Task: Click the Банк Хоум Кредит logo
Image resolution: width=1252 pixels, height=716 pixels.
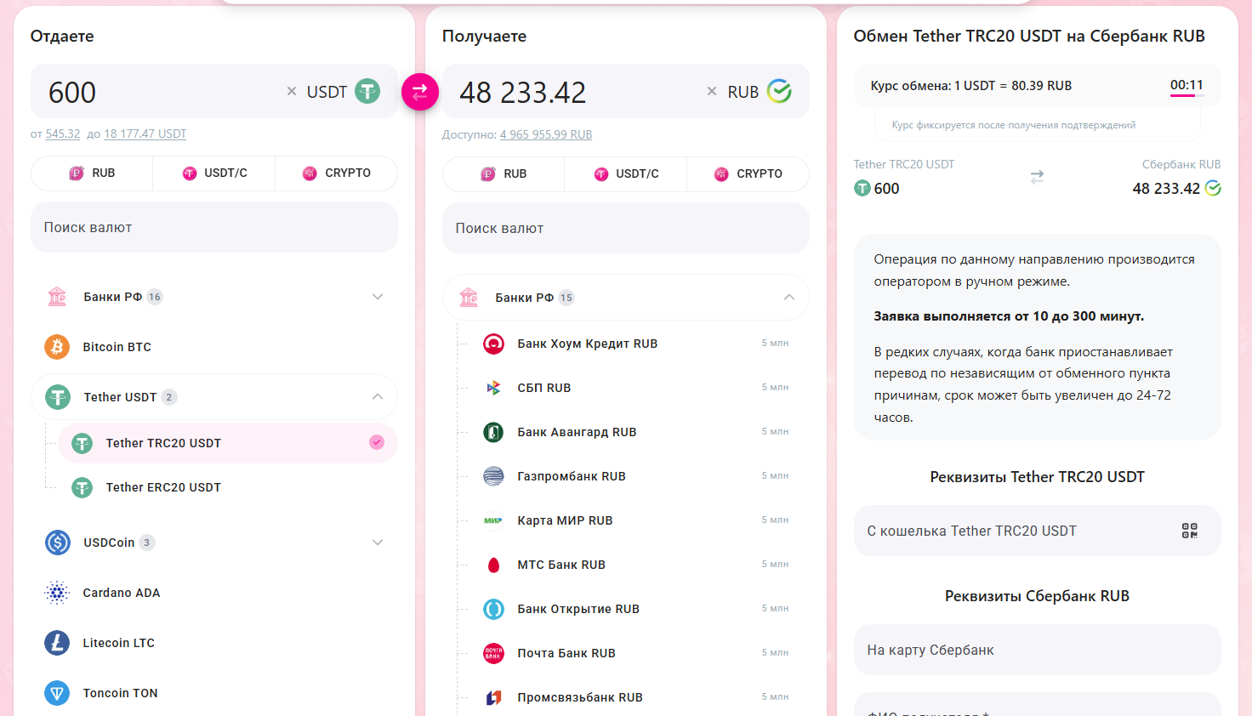Action: (493, 344)
